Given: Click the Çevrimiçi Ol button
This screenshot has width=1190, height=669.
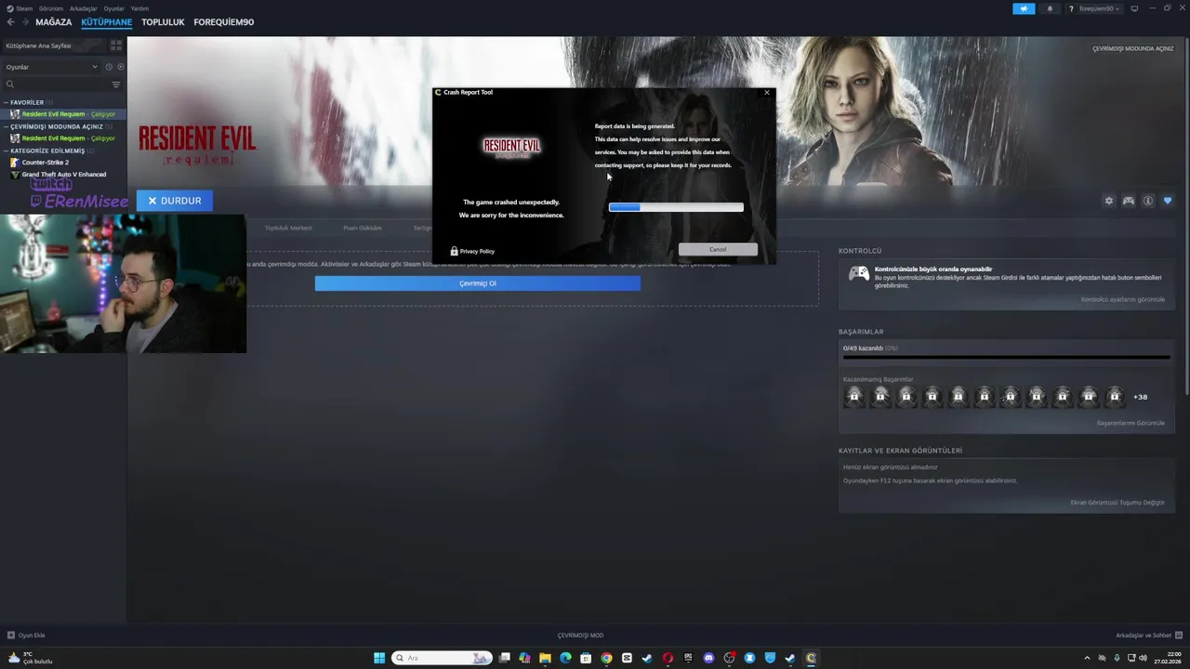Looking at the screenshot, I should click(x=477, y=283).
